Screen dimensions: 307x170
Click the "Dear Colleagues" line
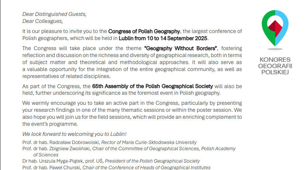tap(43, 21)
